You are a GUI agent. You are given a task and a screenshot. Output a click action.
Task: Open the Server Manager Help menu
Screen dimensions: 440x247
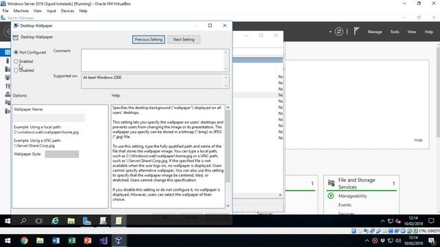point(428,32)
